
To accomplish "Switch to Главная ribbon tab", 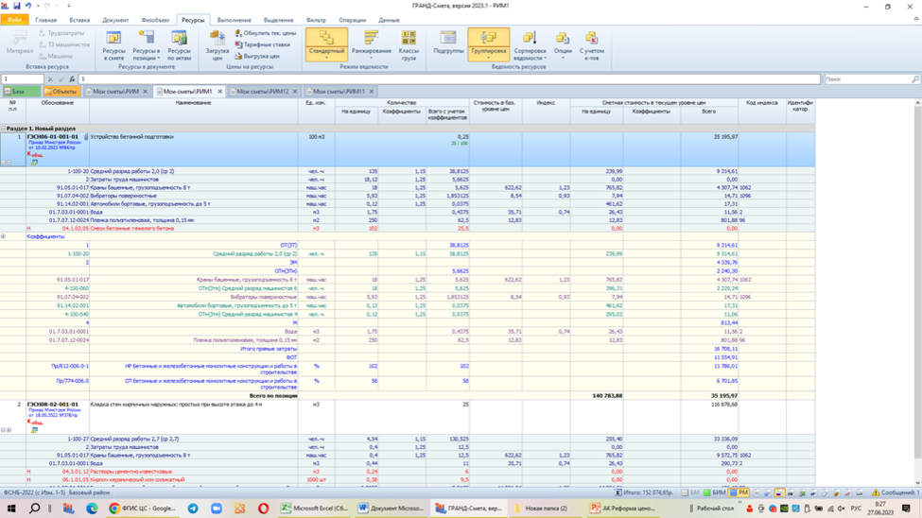I will 46,20.
